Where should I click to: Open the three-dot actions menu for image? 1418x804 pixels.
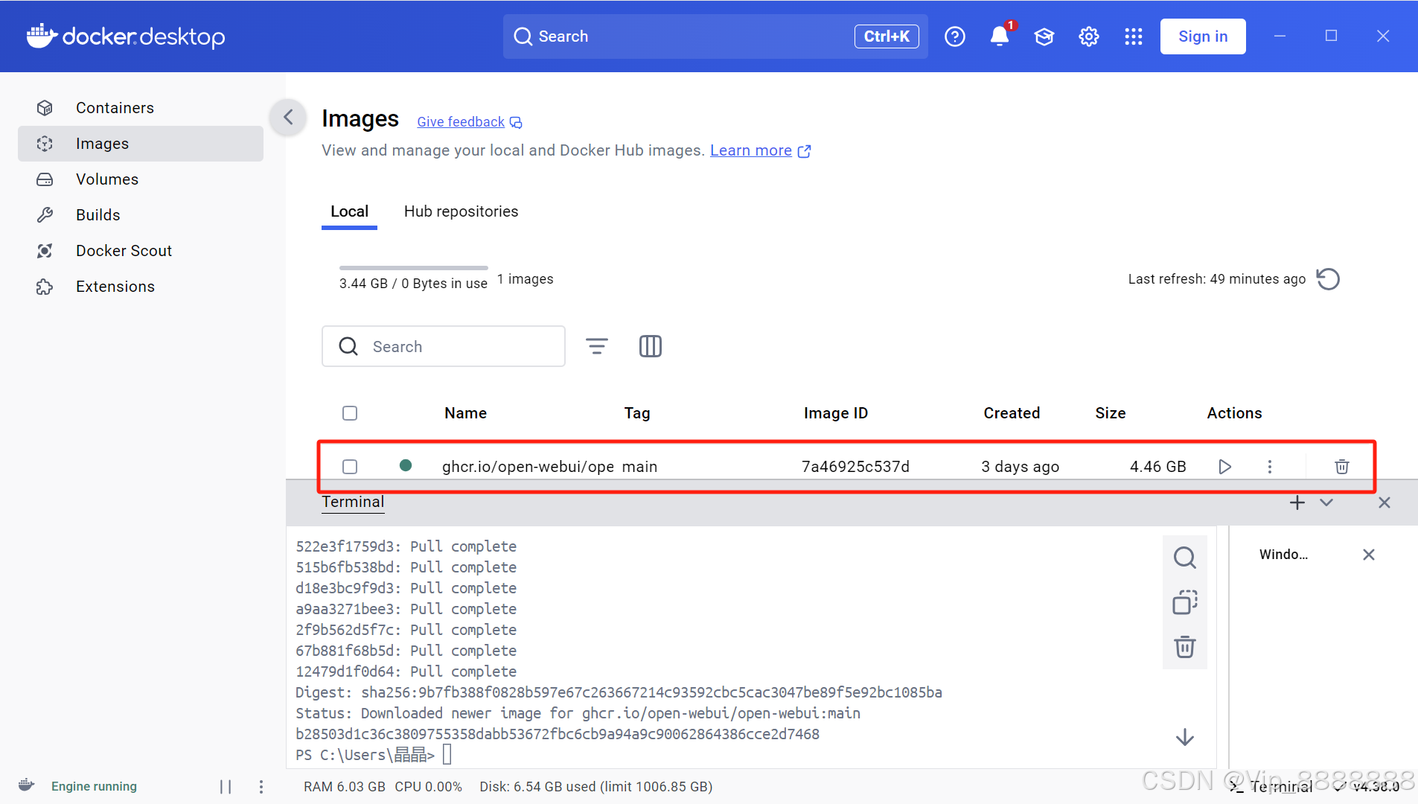1270,467
